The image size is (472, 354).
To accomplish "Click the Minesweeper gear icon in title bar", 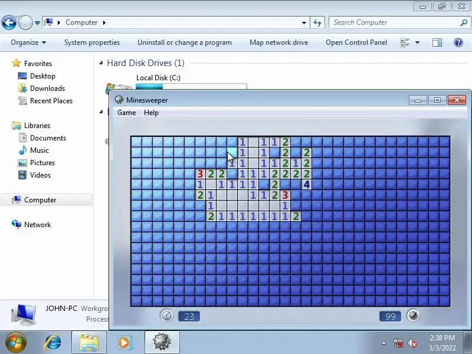I will 119,100.
